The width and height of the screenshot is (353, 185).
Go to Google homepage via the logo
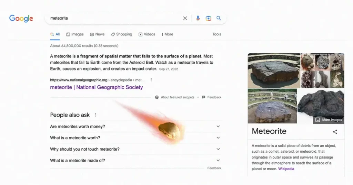coord(21,19)
